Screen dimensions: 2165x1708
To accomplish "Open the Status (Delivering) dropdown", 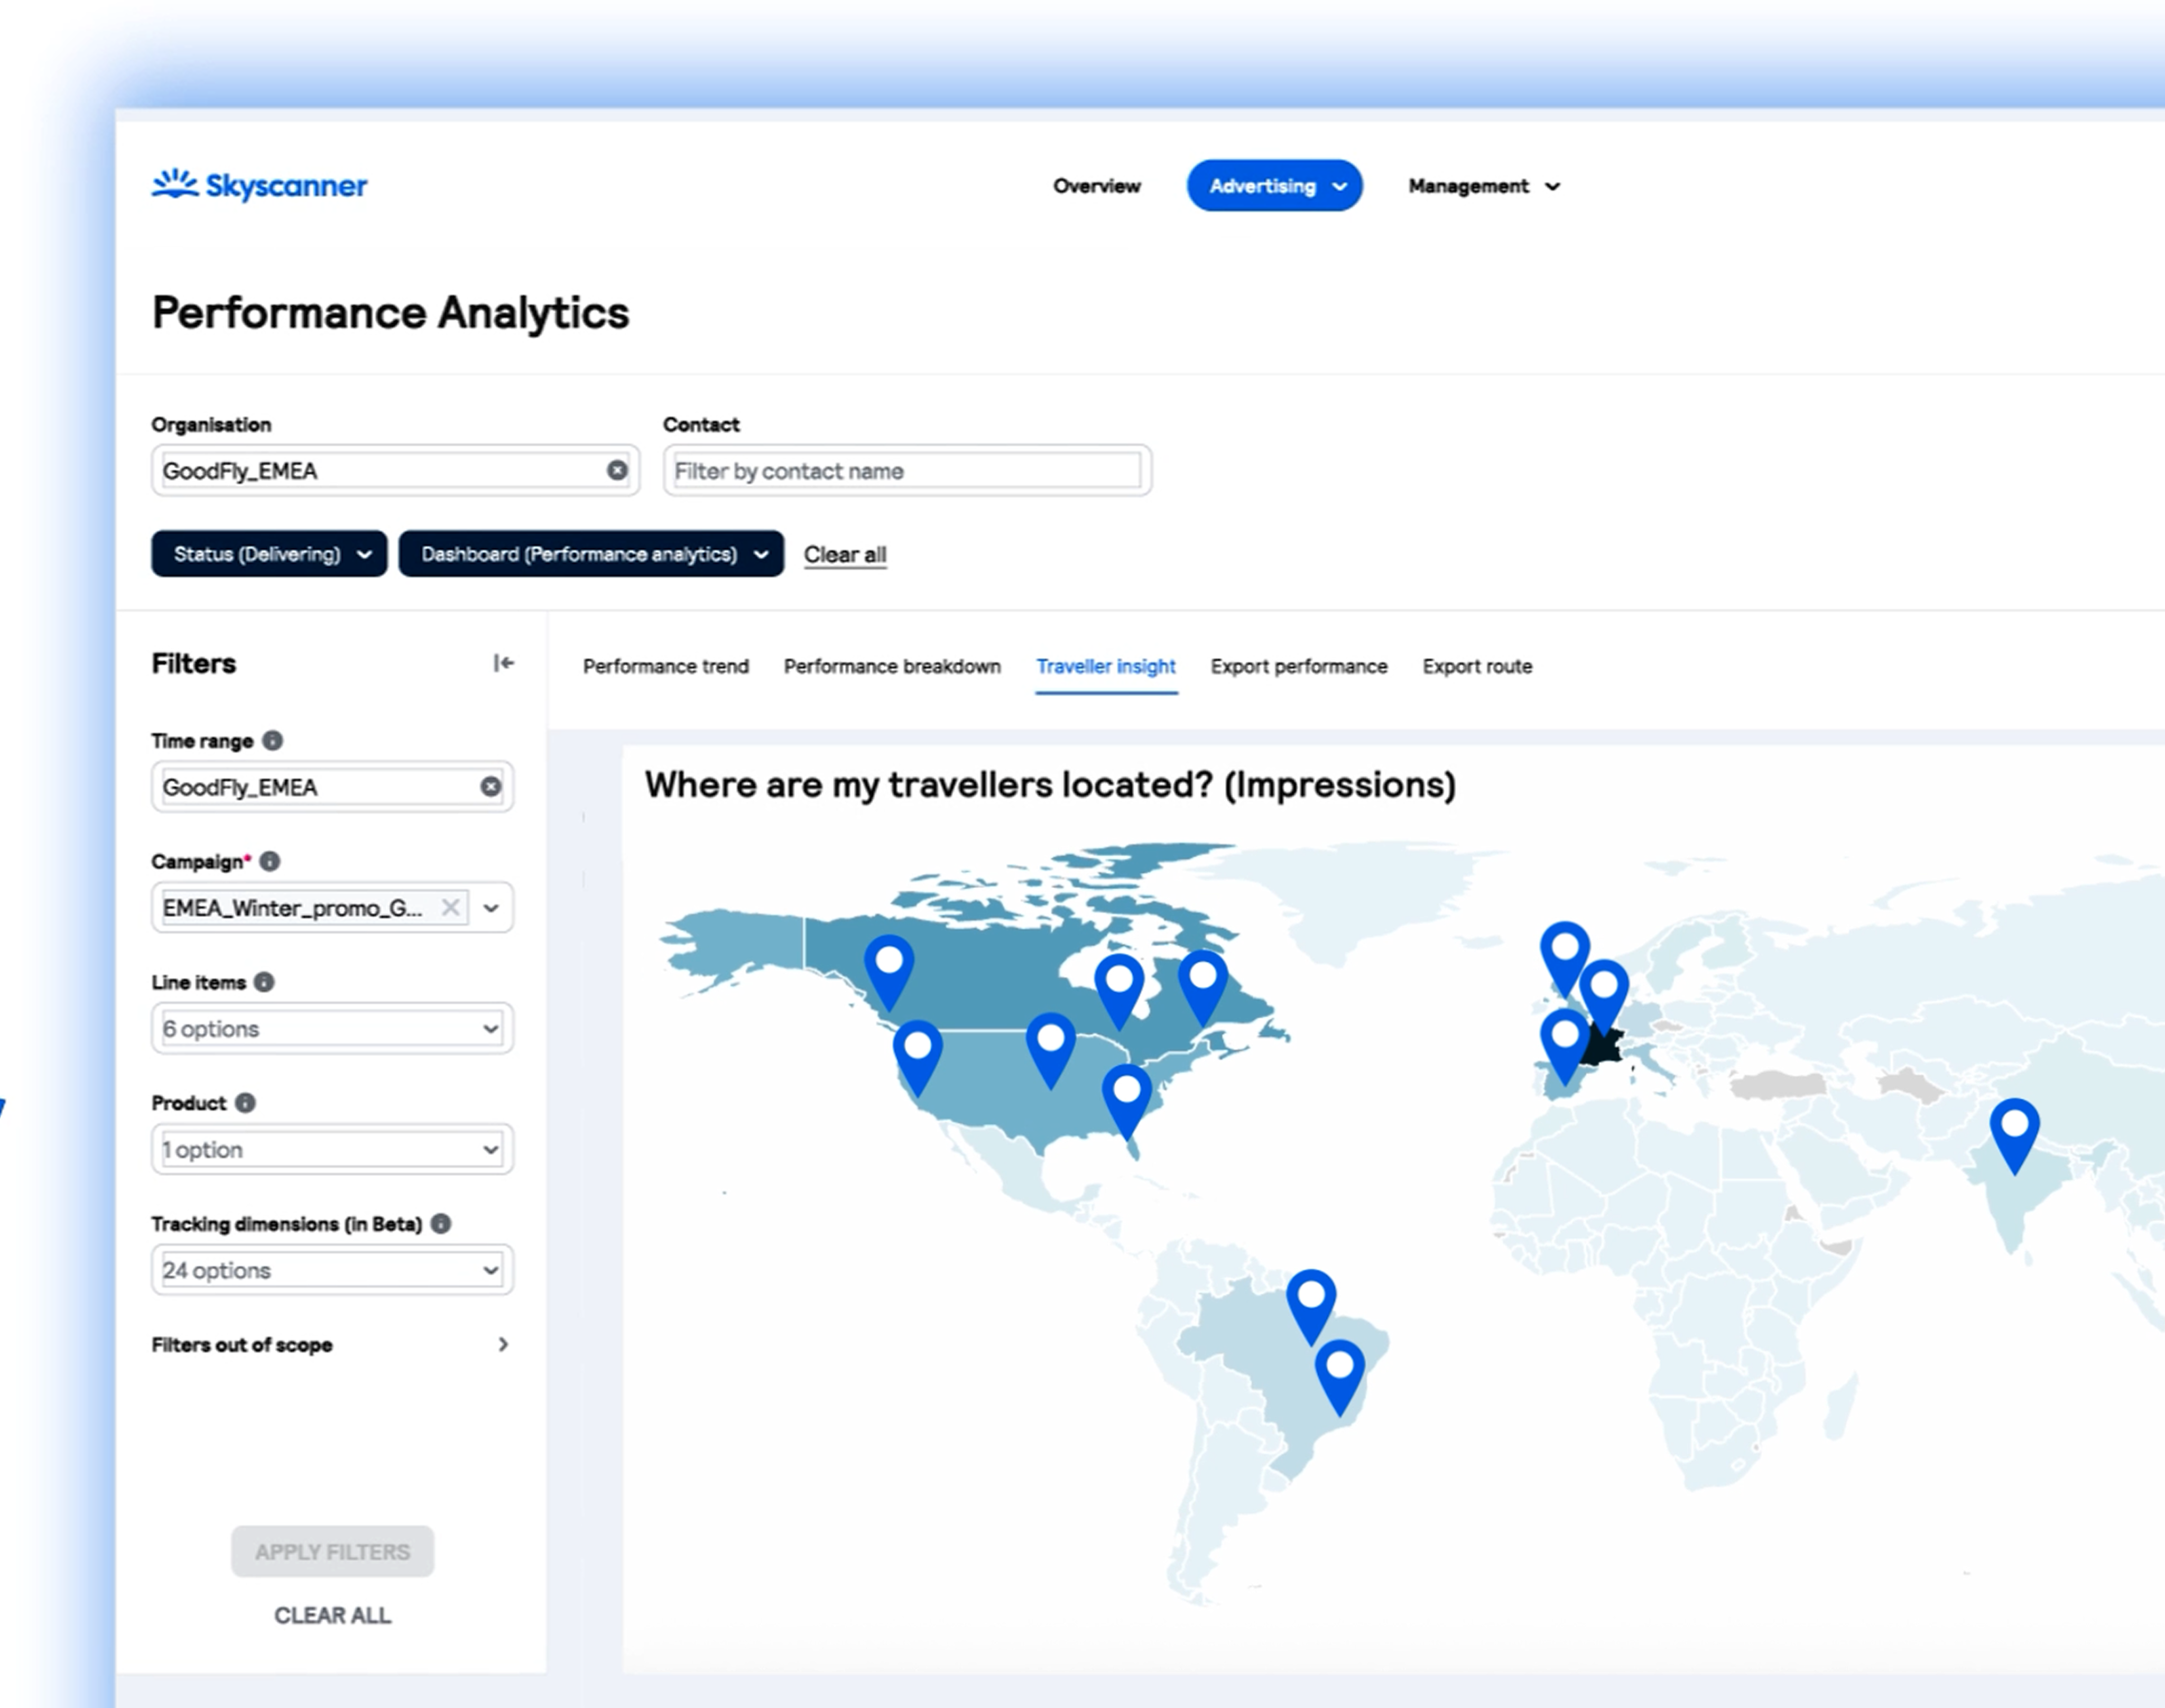I will [x=269, y=554].
